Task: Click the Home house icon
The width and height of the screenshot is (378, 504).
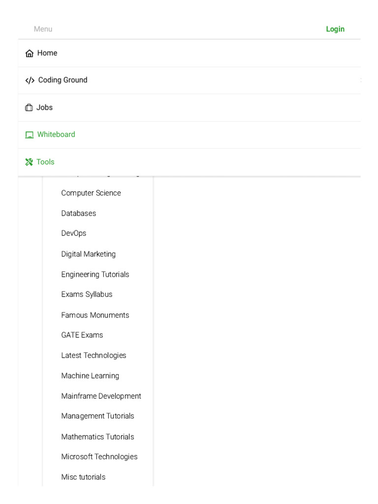Action: click(x=30, y=53)
